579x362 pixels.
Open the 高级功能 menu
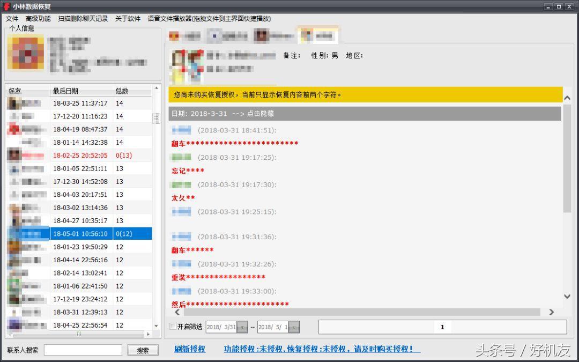[x=37, y=18]
